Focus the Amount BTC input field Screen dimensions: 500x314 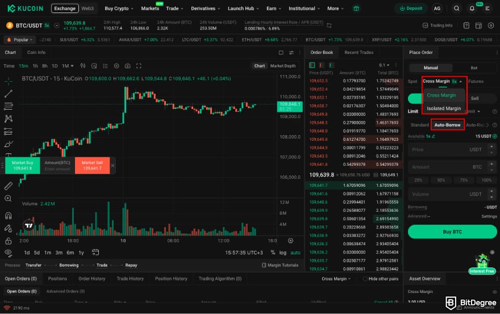(452, 167)
